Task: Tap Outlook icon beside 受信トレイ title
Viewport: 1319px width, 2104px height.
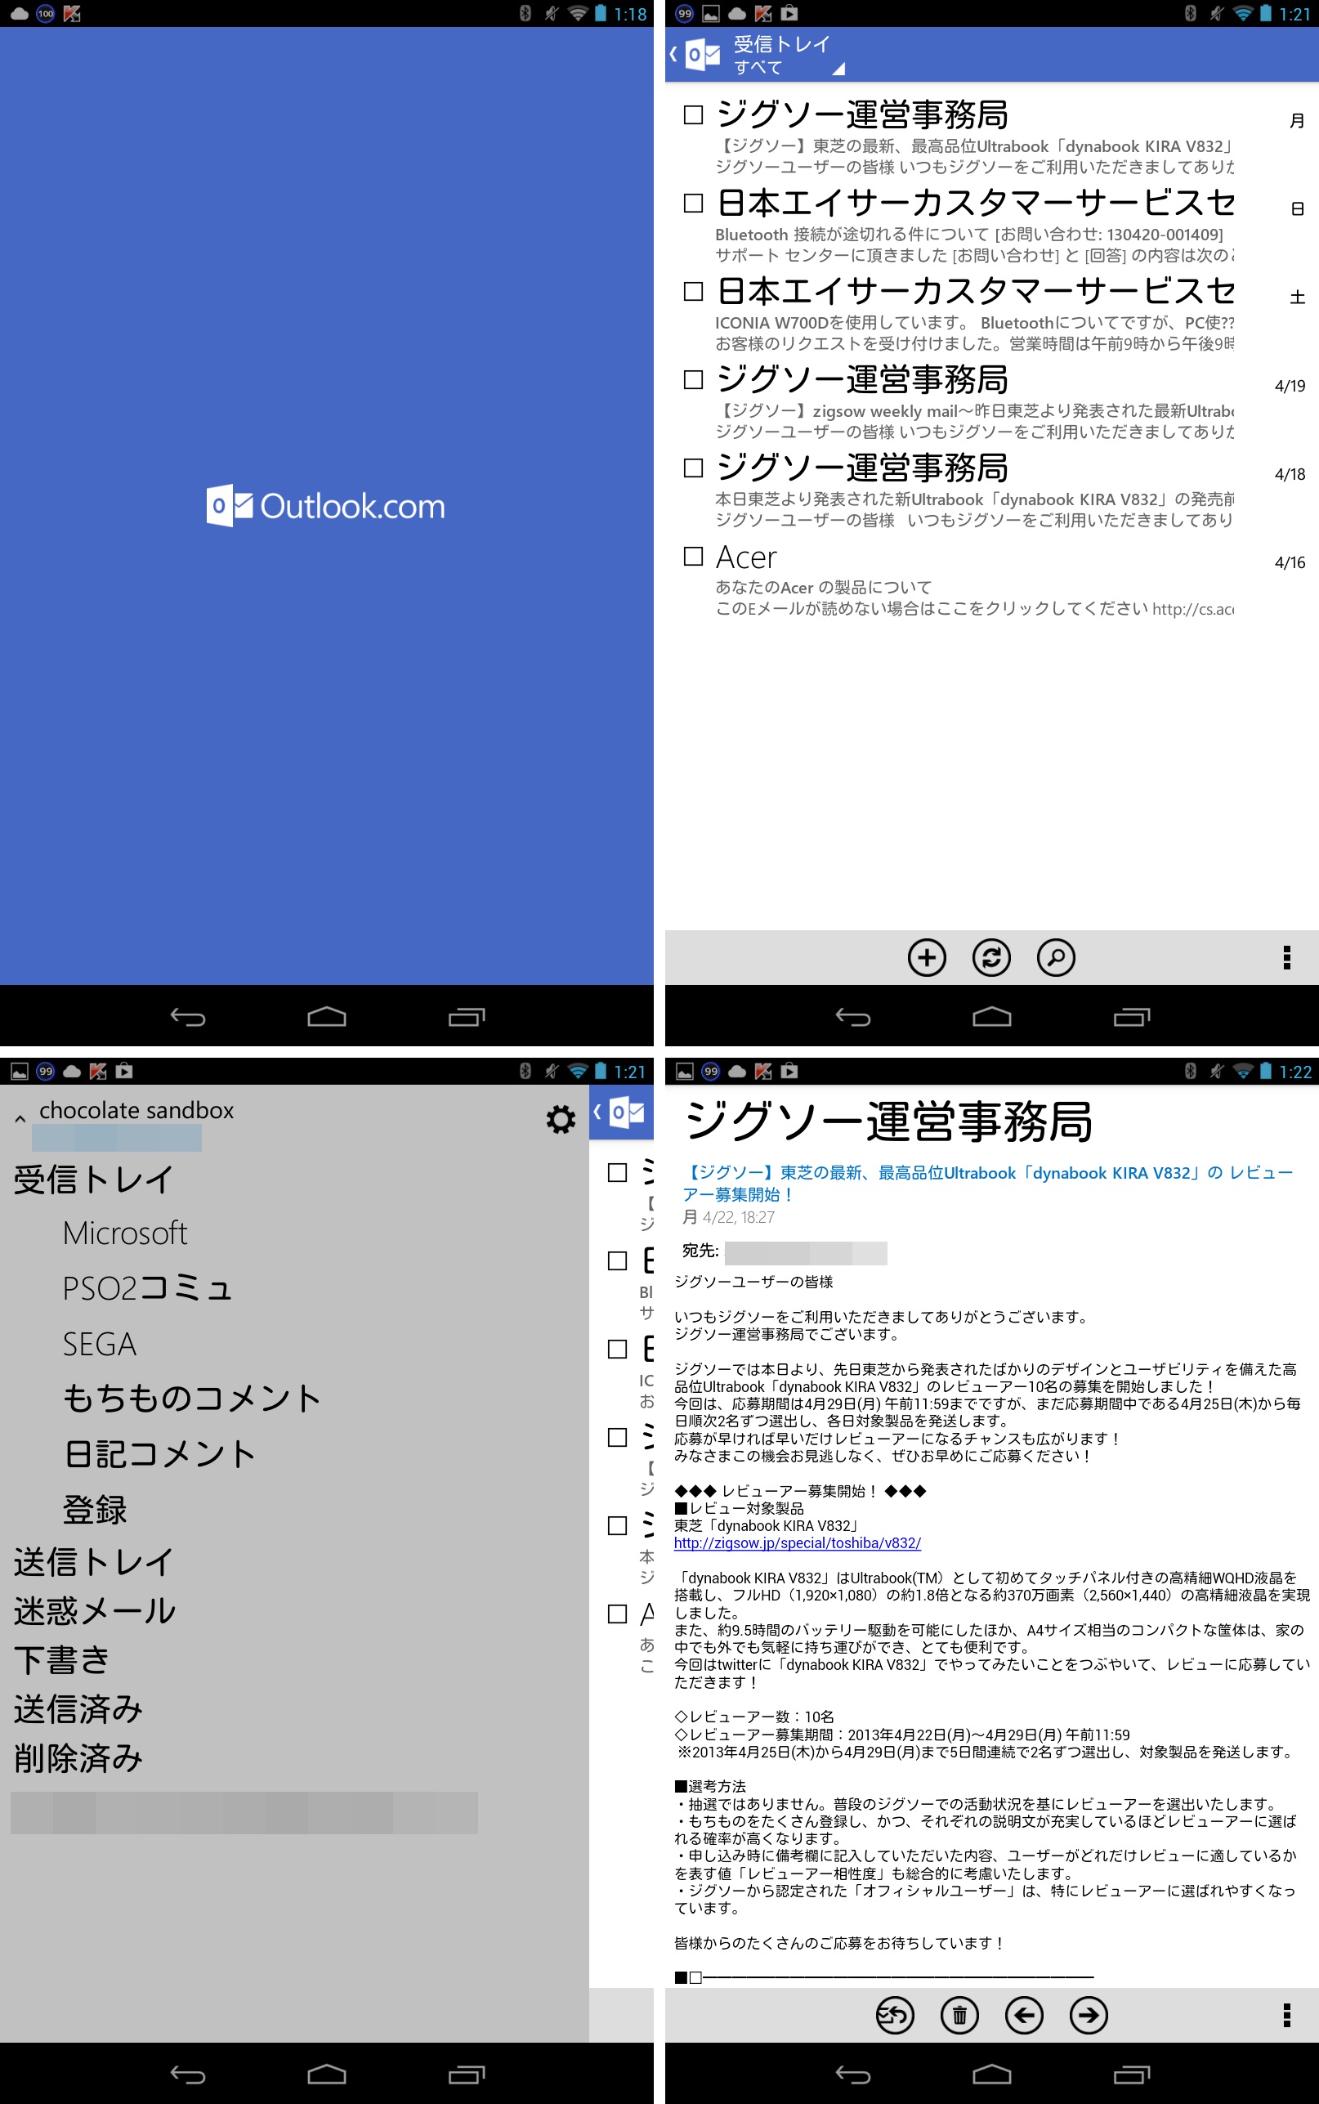Action: [703, 54]
